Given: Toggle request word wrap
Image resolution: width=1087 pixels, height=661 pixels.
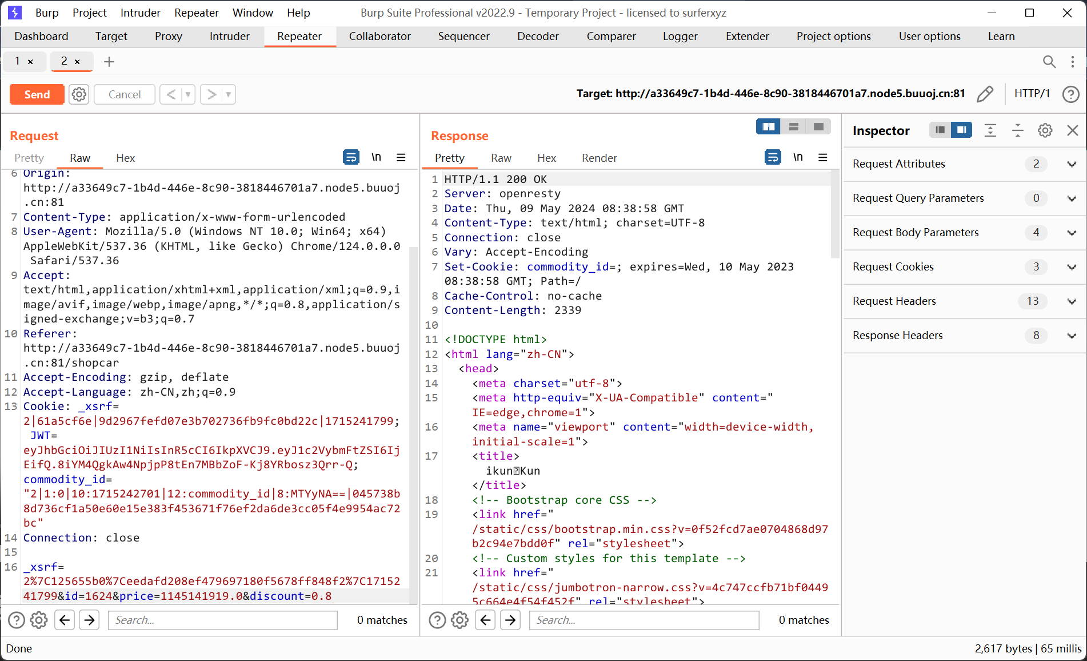Looking at the screenshot, I should (351, 157).
